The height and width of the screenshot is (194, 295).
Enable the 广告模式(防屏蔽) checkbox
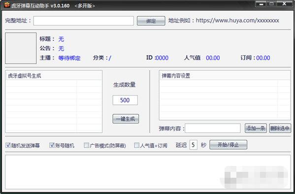[x=86, y=145]
